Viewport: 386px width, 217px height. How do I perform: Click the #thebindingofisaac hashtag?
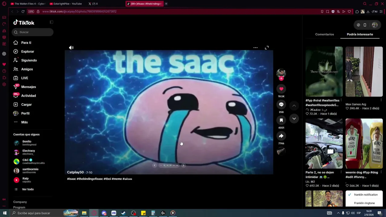[x=90, y=179]
